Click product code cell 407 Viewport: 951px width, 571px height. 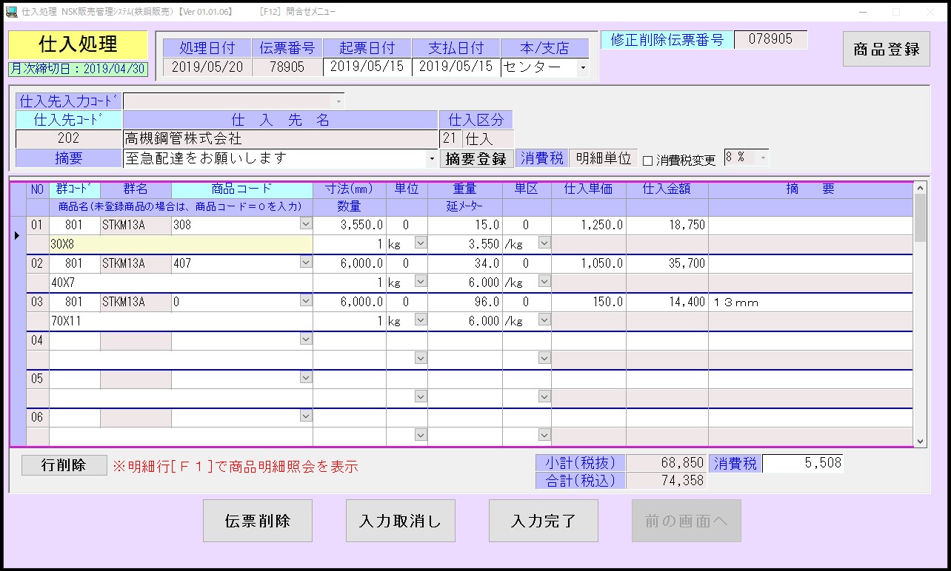236,263
